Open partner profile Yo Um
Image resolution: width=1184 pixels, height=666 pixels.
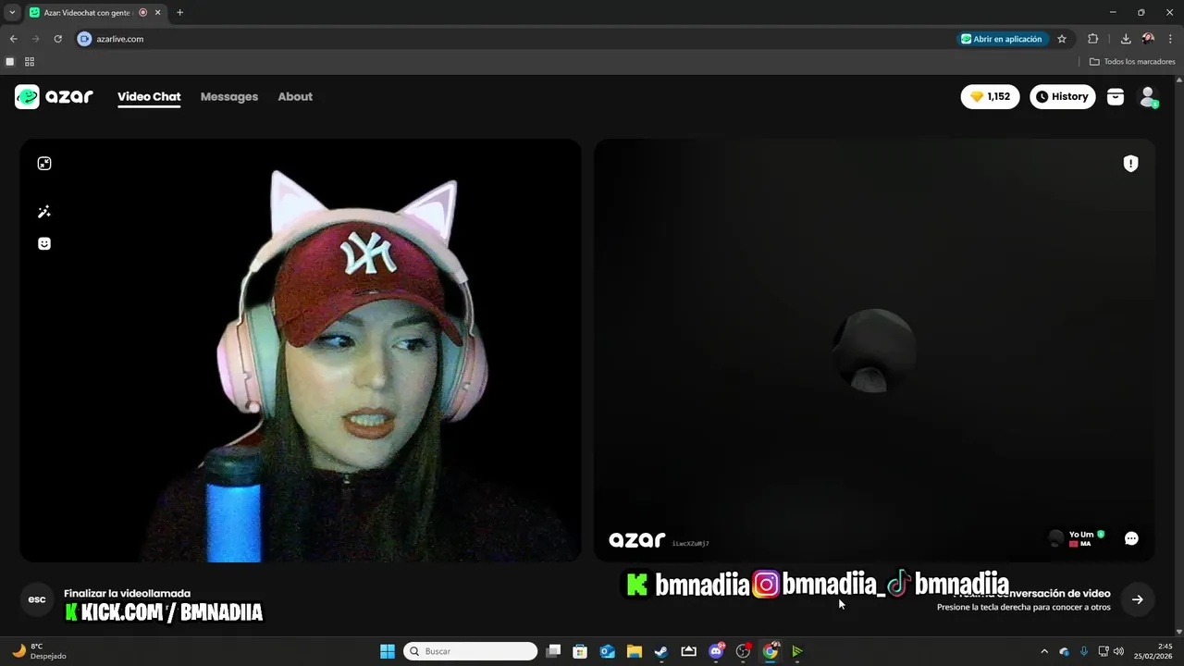pos(1076,538)
